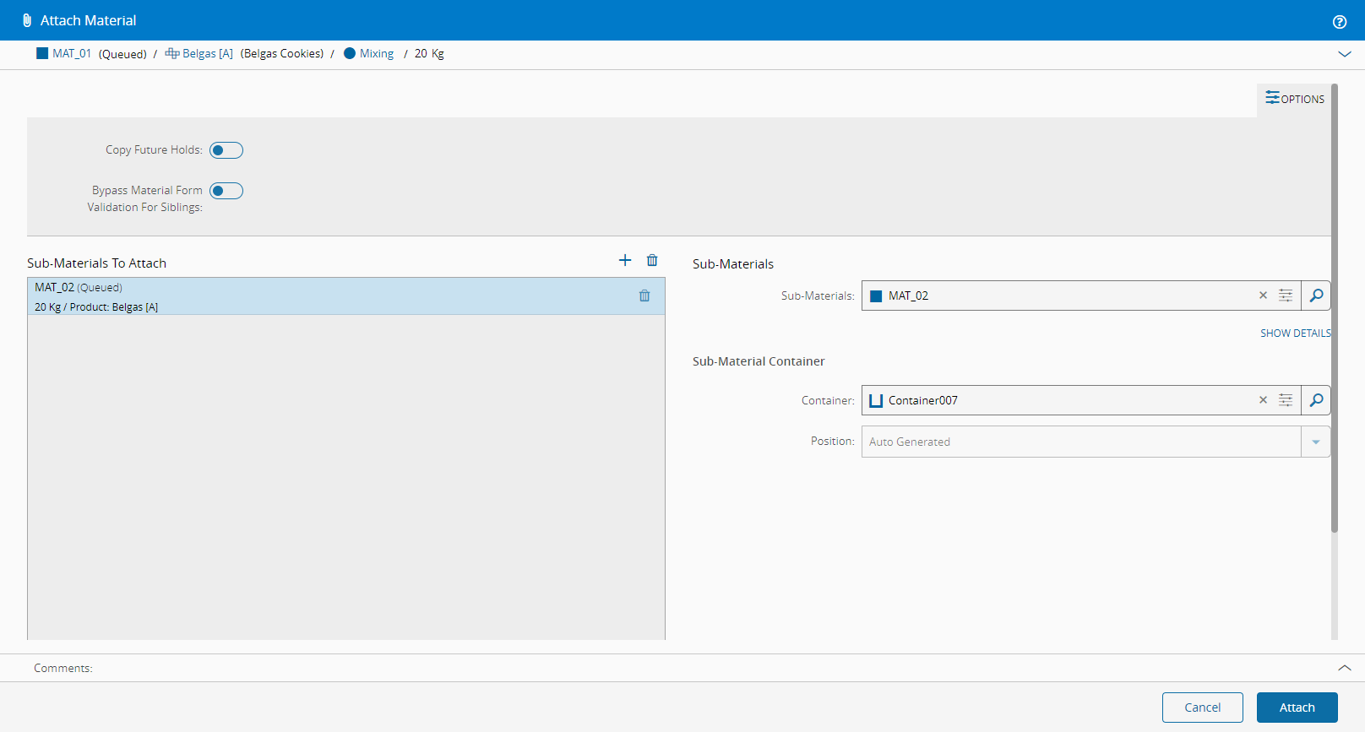The image size is (1365, 732).
Task: Click the help question mark icon
Action: tap(1339, 22)
